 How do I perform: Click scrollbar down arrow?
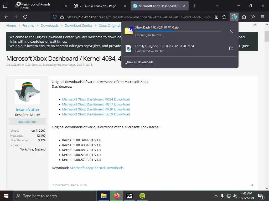tap(267, 188)
